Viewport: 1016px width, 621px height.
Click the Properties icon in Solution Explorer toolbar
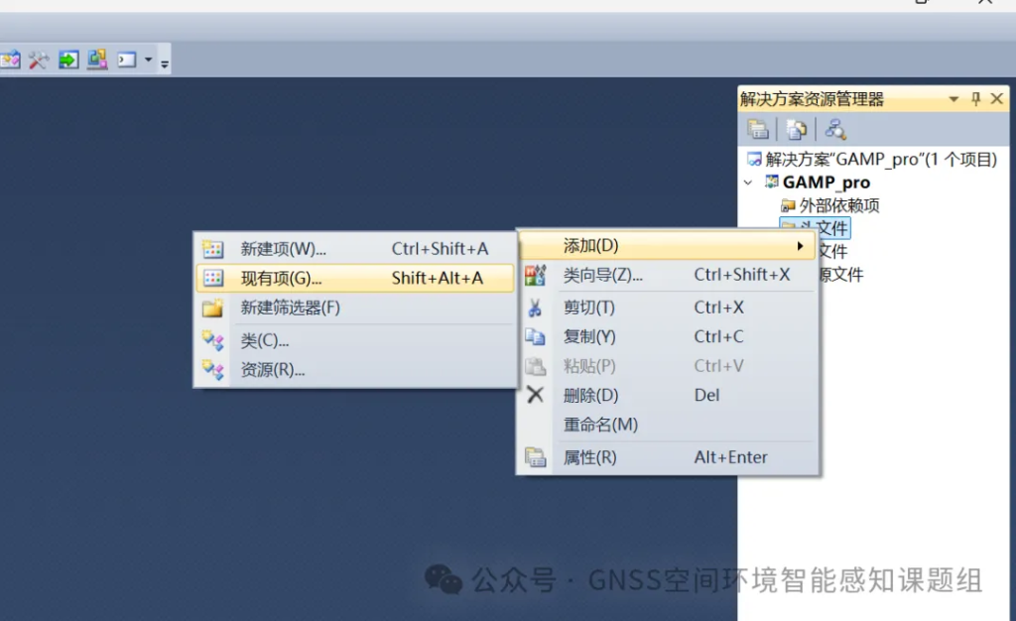[758, 129]
